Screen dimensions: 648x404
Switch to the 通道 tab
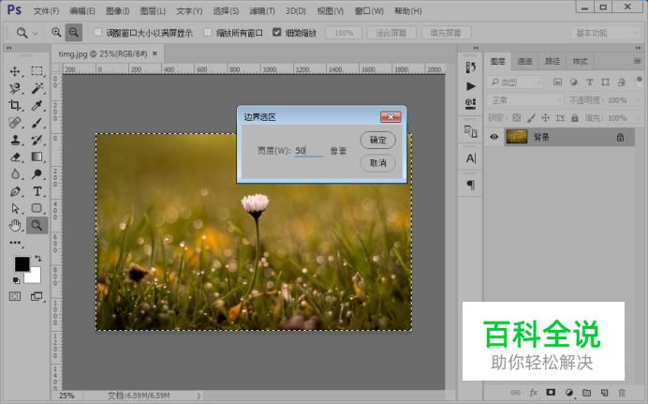coord(524,61)
